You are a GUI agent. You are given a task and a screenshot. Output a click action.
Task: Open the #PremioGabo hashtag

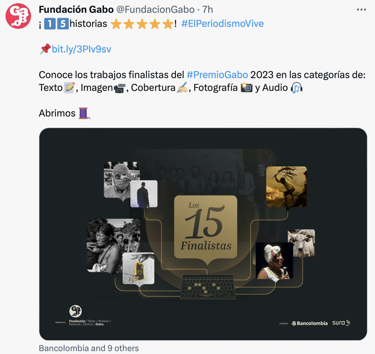click(x=217, y=75)
